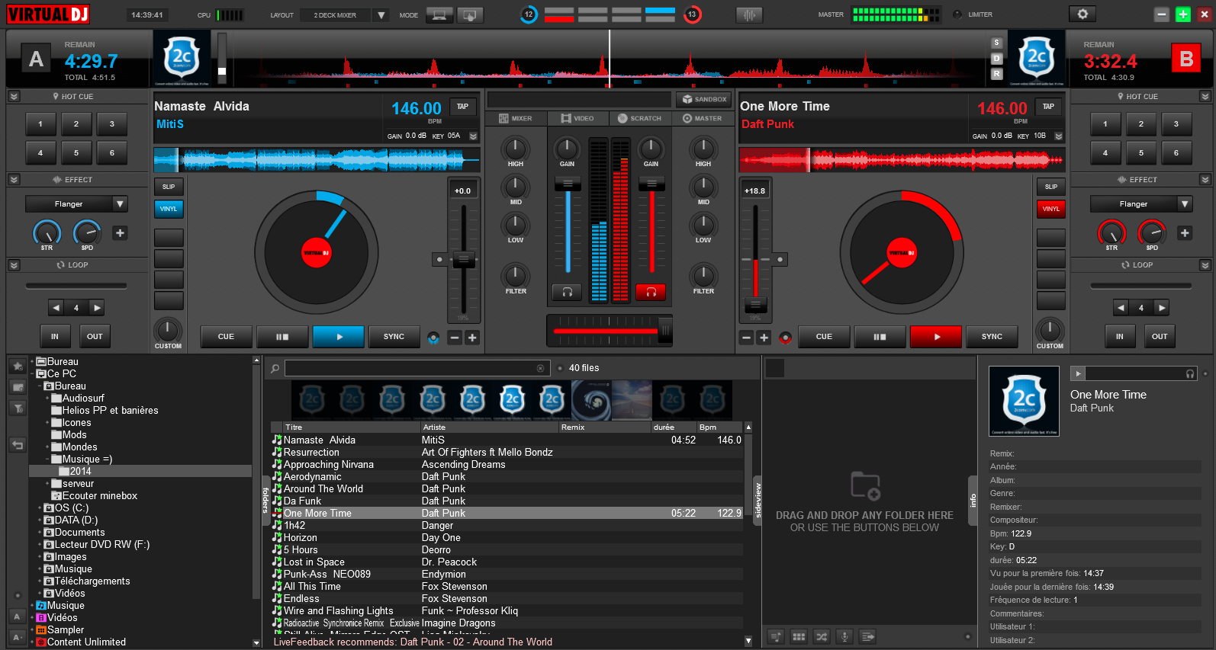The width and height of the screenshot is (1216, 650).
Task: Set loop IN point on deck A
Action: coord(54,336)
